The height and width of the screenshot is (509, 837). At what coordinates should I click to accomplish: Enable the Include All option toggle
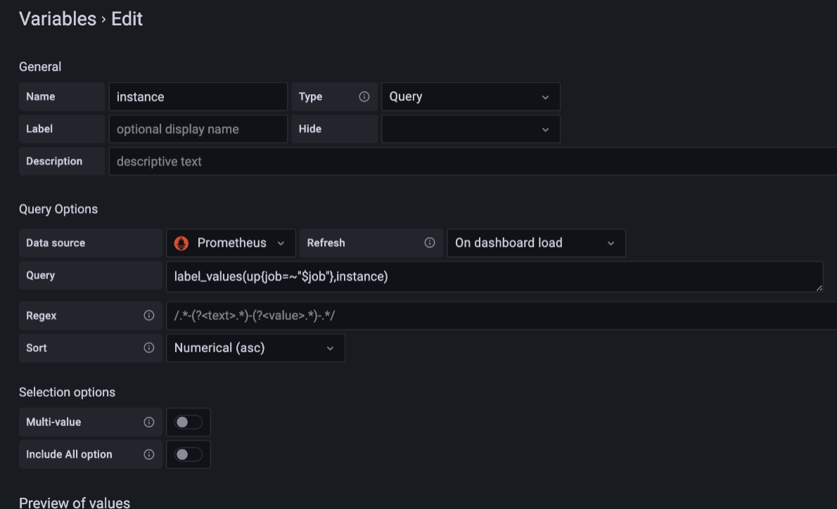click(188, 454)
